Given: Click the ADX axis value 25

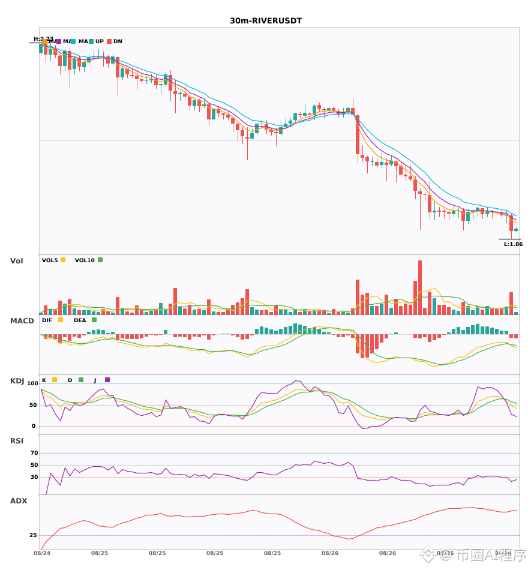Looking at the screenshot, I should [33, 535].
